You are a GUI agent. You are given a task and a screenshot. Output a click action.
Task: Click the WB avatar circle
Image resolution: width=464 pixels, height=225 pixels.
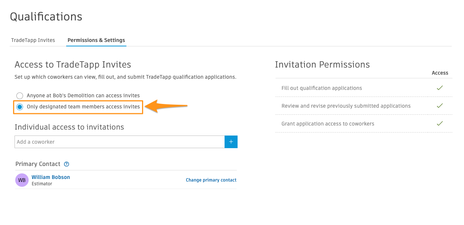coord(22,180)
